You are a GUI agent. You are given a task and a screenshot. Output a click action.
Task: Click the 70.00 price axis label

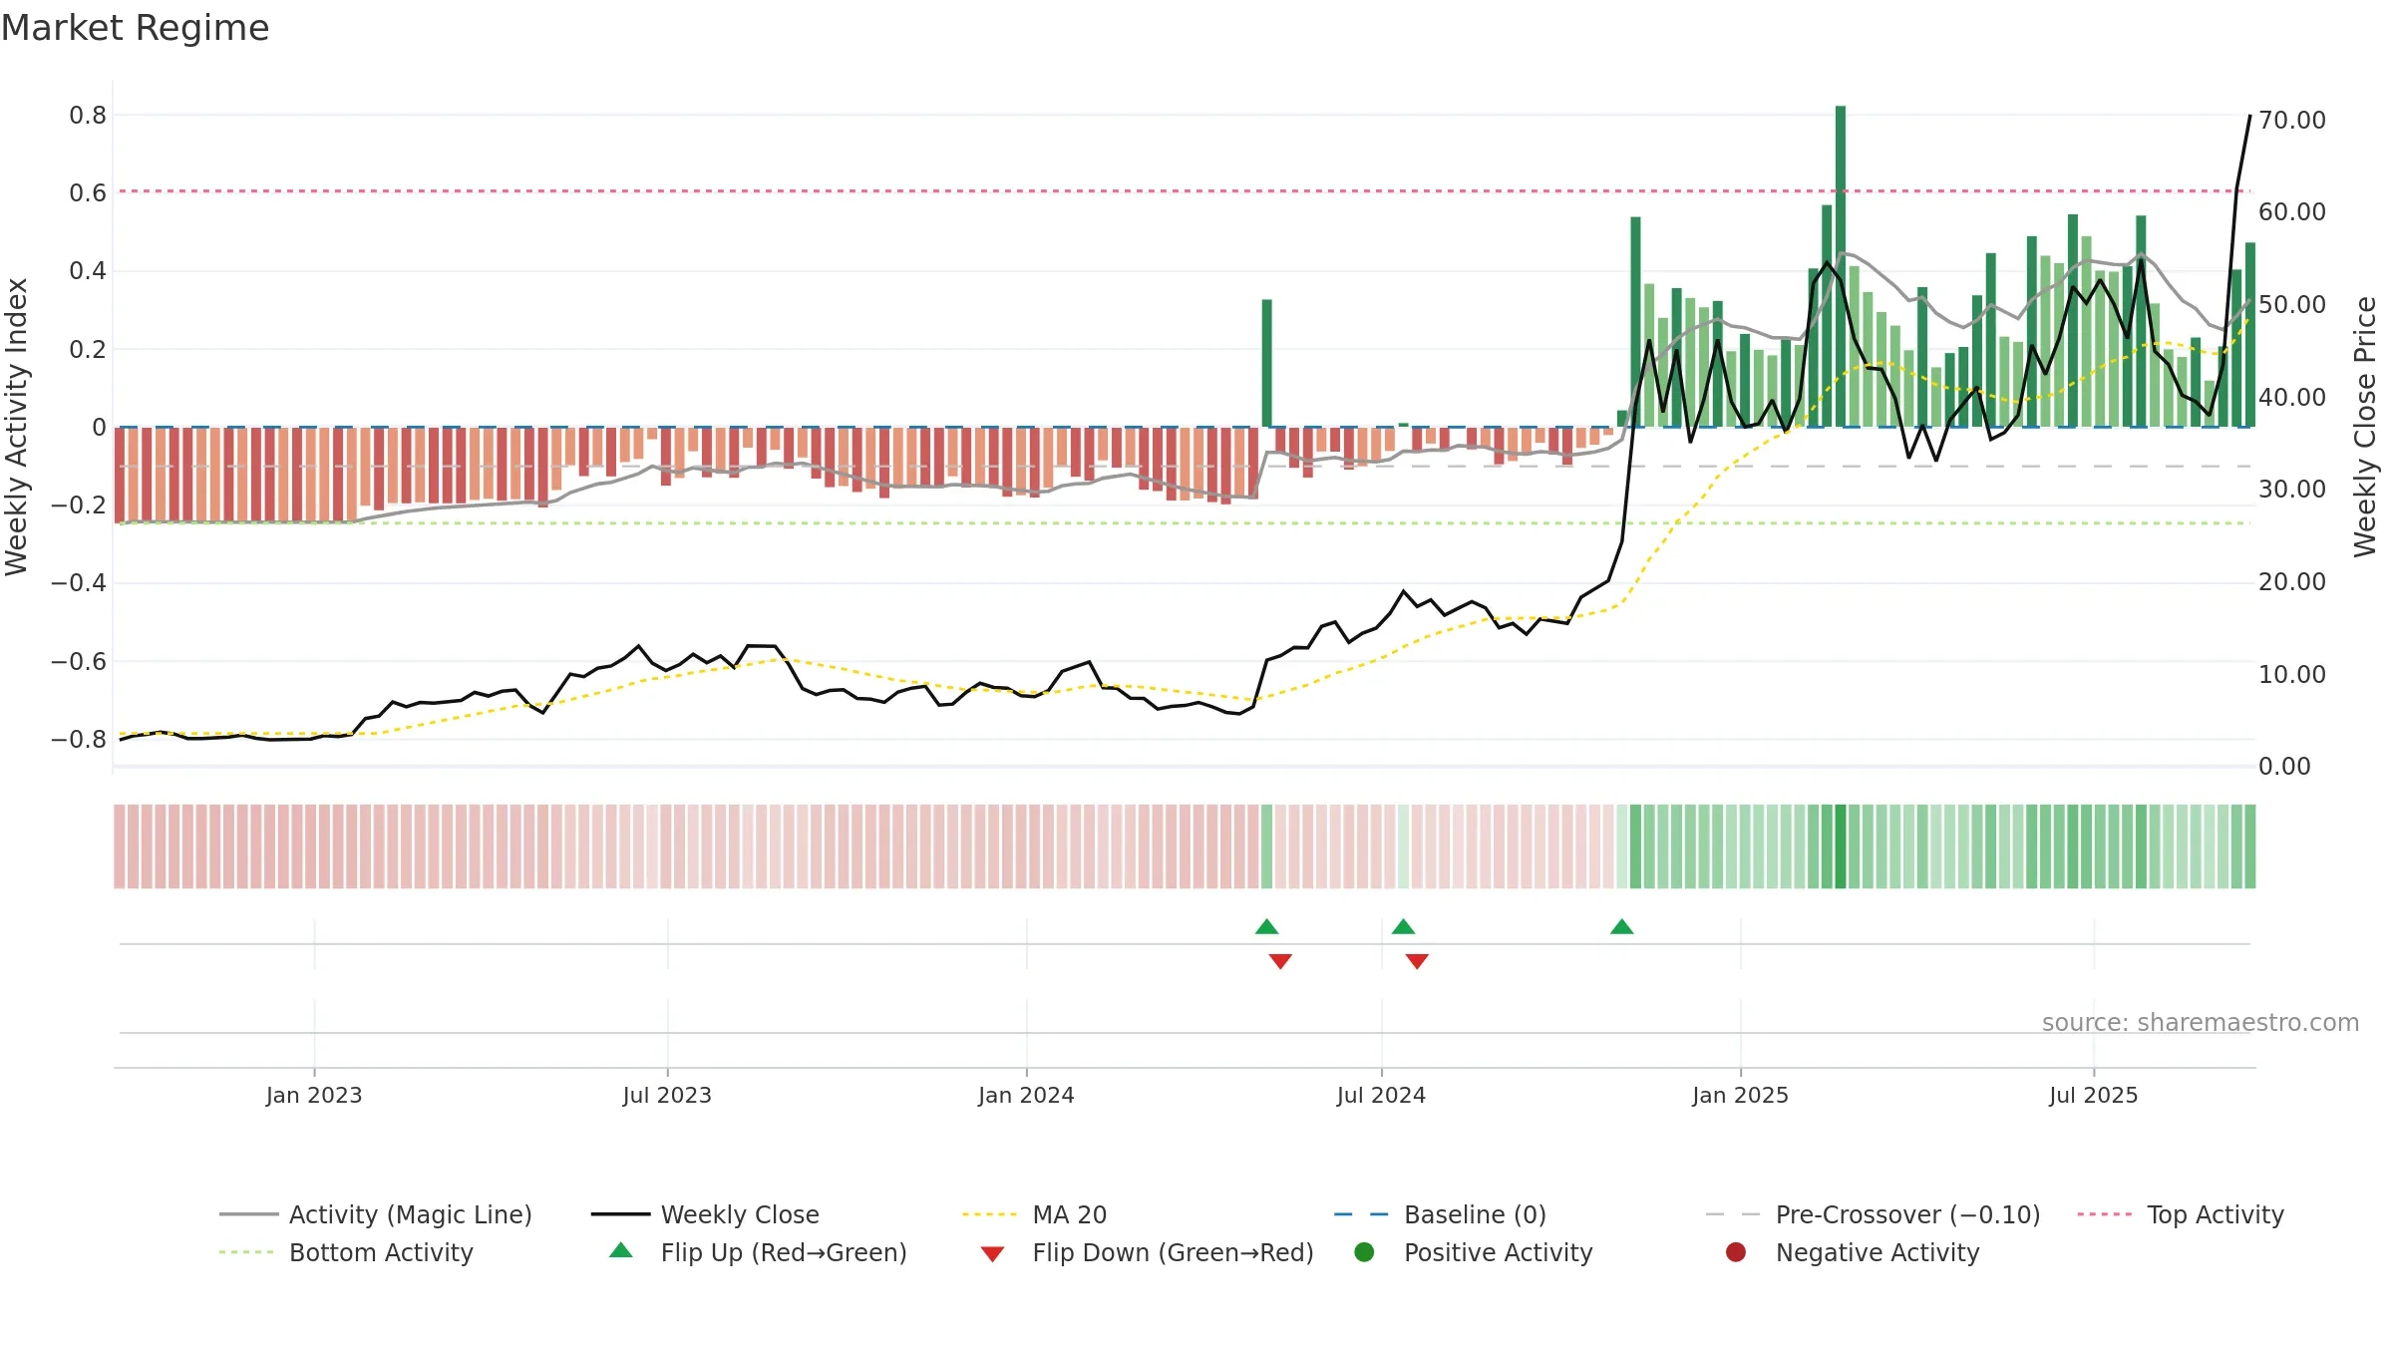(2291, 121)
